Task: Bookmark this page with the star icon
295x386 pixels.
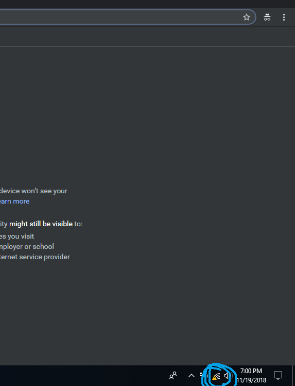Action: pos(246,17)
